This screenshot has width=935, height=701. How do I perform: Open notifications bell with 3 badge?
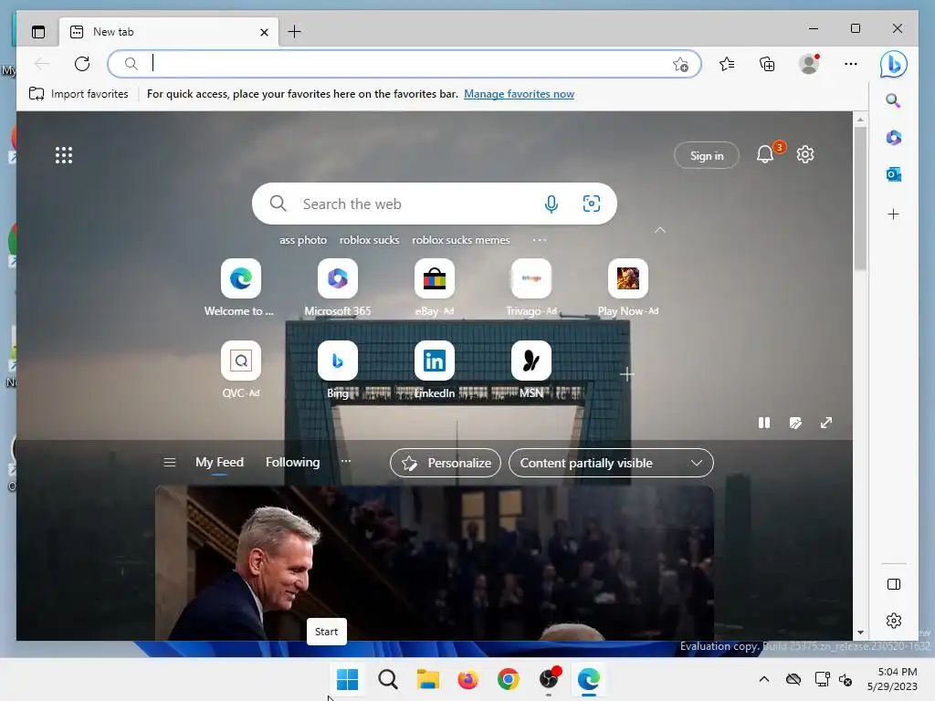[x=766, y=154]
